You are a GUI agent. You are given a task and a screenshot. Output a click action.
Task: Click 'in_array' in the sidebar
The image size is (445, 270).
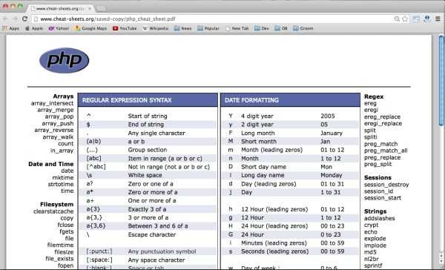click(62, 151)
